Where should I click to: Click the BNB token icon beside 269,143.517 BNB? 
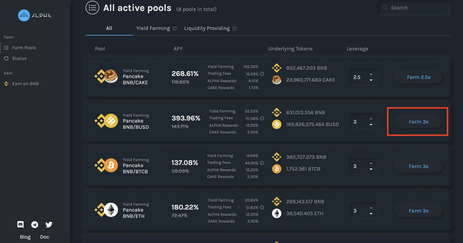click(x=277, y=202)
